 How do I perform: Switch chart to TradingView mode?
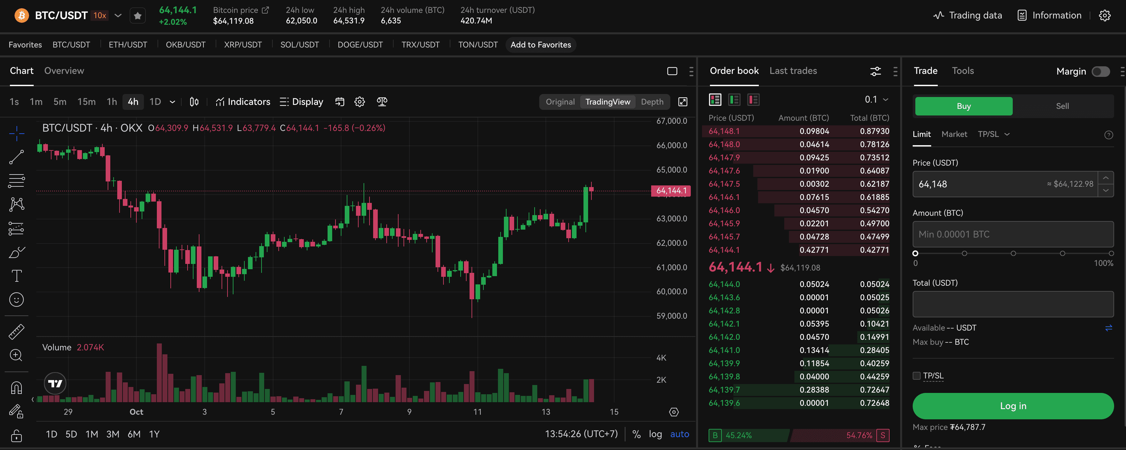pos(608,102)
